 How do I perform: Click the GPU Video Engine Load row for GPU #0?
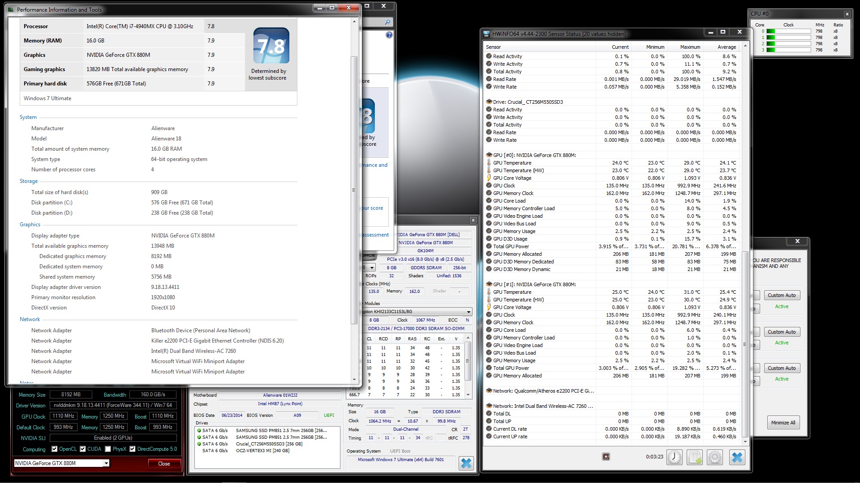[611, 216]
